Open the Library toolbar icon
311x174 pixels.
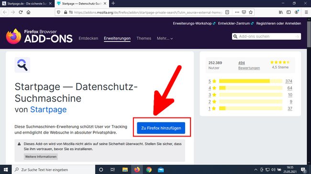pyautogui.click(x=281, y=12)
